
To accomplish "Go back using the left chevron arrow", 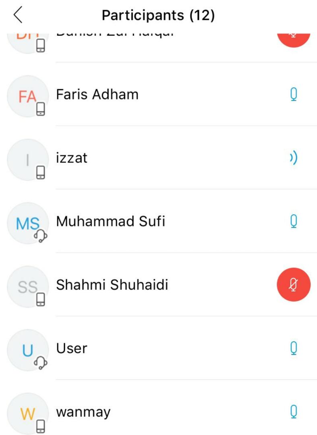I will [18, 15].
